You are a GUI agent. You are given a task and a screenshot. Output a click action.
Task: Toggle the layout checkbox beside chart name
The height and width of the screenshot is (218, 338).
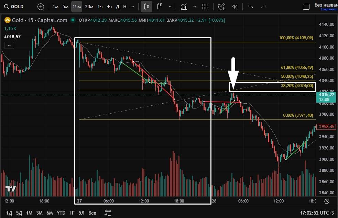(x=306, y=7)
